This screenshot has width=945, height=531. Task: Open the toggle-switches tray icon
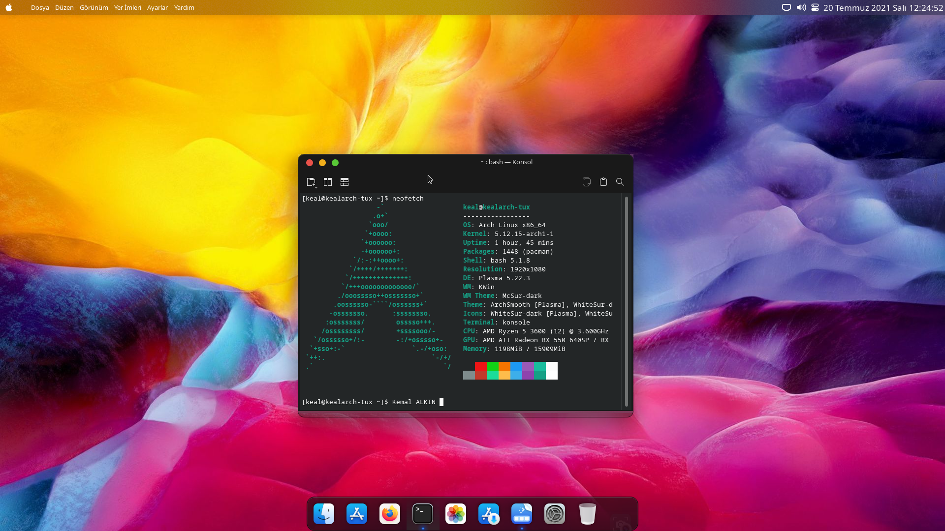click(815, 7)
